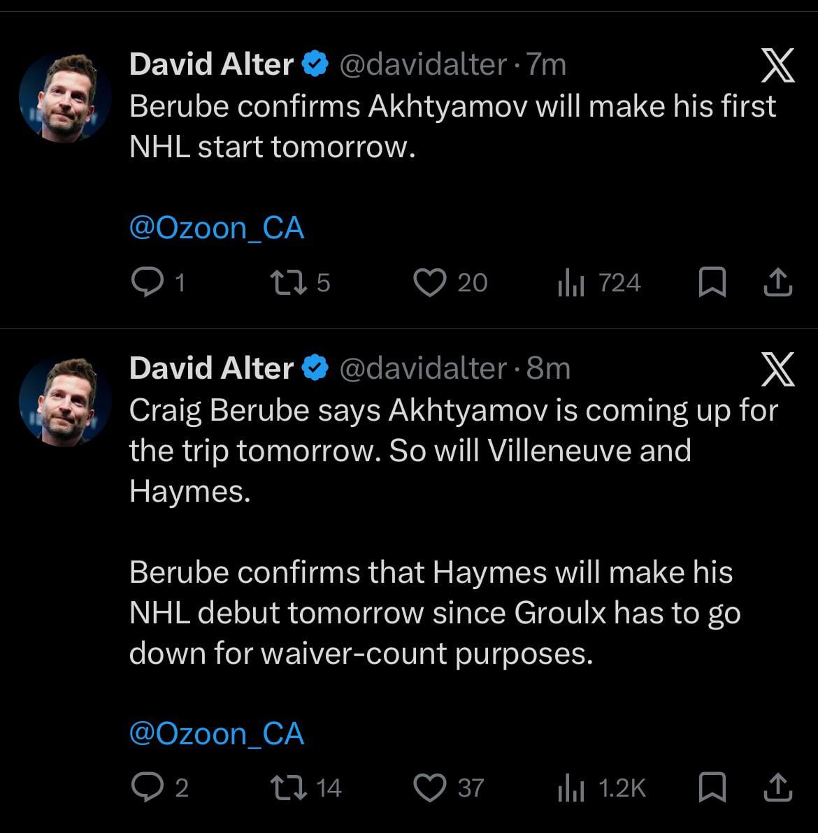Open @Ozoon_CA mention in bottom tweet
Image resolution: width=818 pixels, height=833 pixels.
coord(217,734)
